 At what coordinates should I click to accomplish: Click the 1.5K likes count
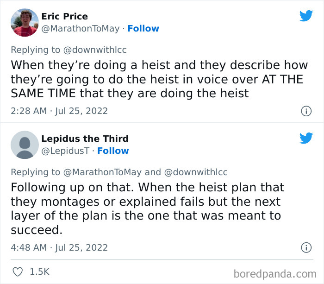pyautogui.click(x=39, y=272)
